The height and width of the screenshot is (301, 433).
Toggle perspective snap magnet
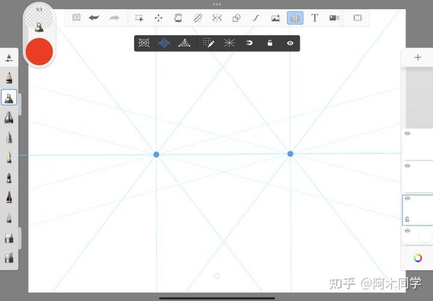pos(250,43)
